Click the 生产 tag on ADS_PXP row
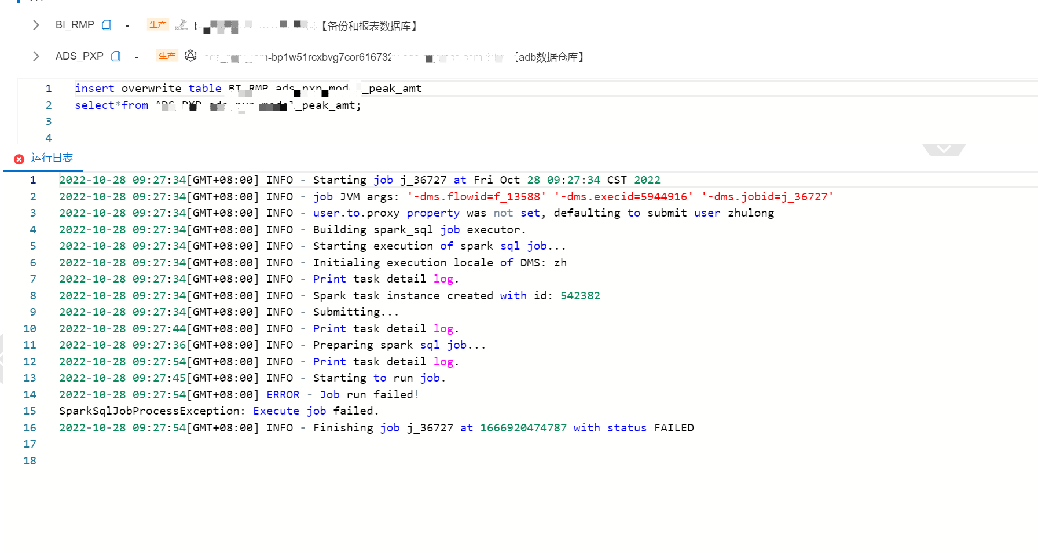This screenshot has height=553, width=1038. (167, 56)
